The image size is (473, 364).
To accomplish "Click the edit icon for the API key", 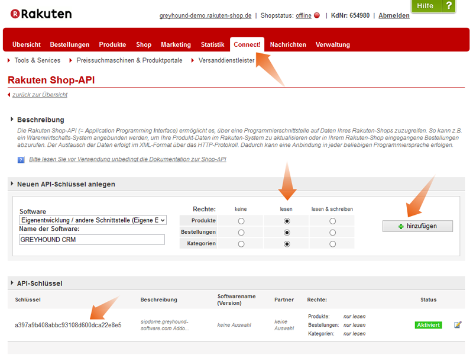I will 458,325.
